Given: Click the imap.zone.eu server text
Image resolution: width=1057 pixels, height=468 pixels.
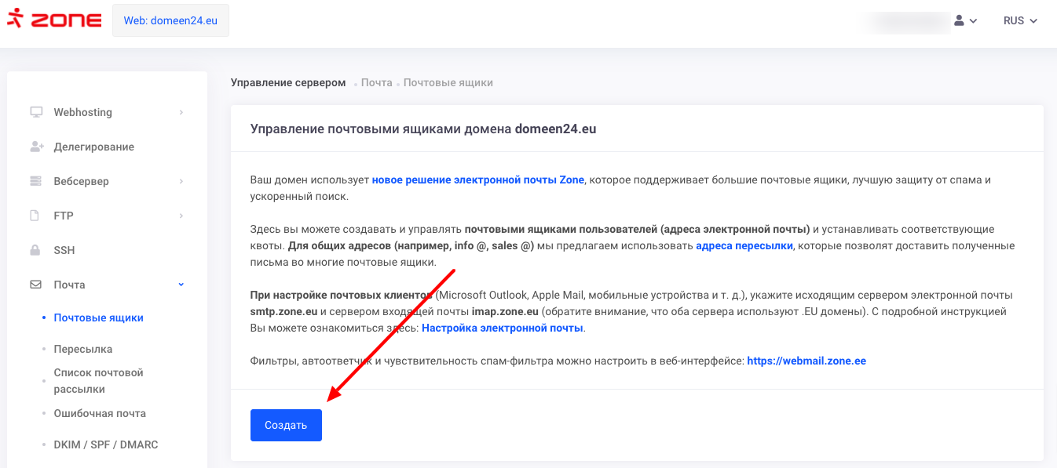Looking at the screenshot, I should (505, 311).
